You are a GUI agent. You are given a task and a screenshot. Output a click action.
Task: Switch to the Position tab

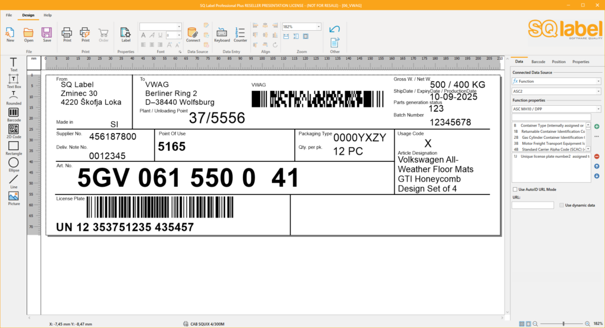click(558, 61)
